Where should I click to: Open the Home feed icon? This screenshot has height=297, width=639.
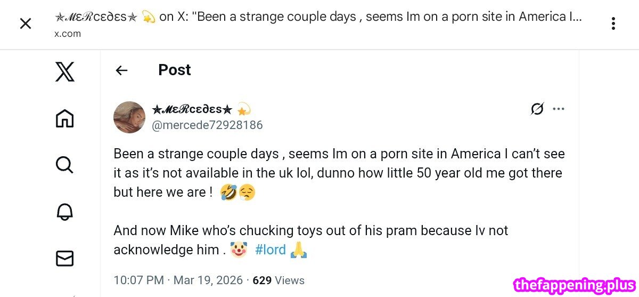click(65, 118)
